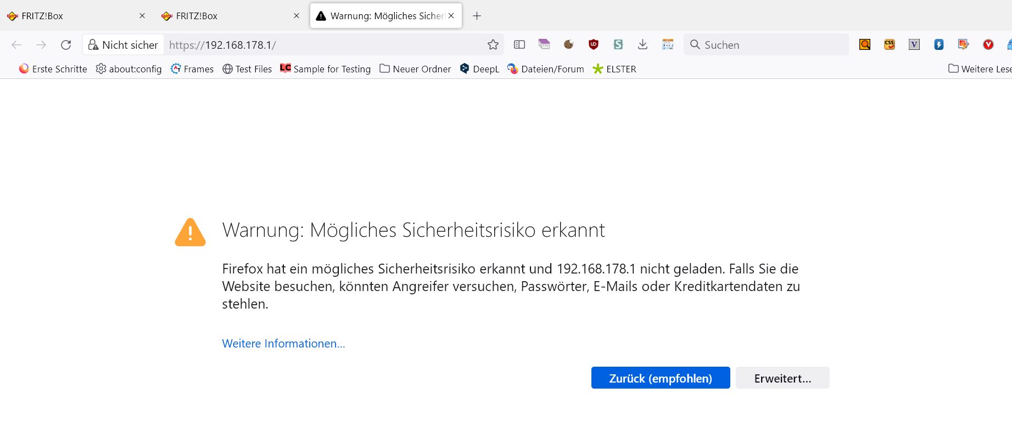The height and width of the screenshot is (433, 1012).
Task: Expand the Neuer Ordner bookmark folder
Action: coord(415,69)
